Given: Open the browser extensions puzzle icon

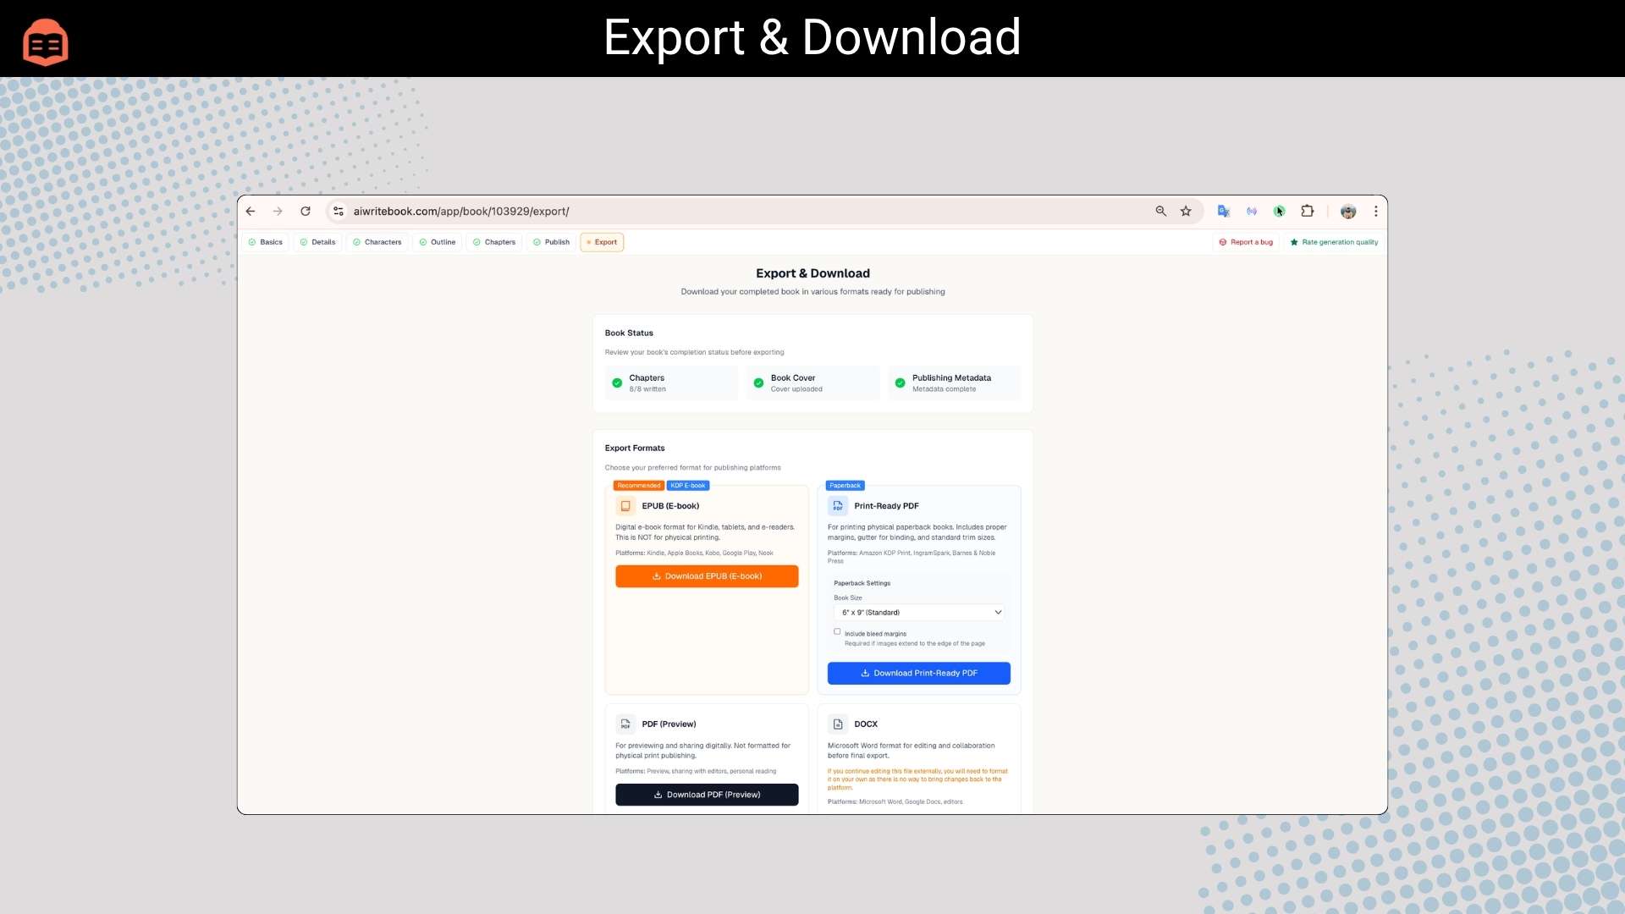Looking at the screenshot, I should coord(1308,212).
